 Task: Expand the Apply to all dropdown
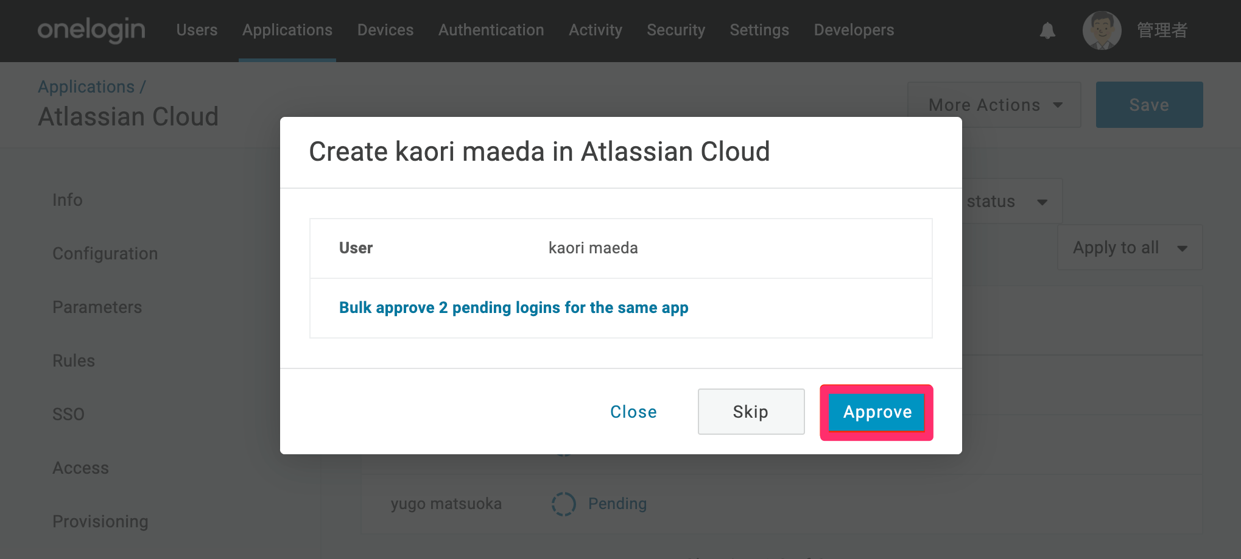coord(1130,247)
